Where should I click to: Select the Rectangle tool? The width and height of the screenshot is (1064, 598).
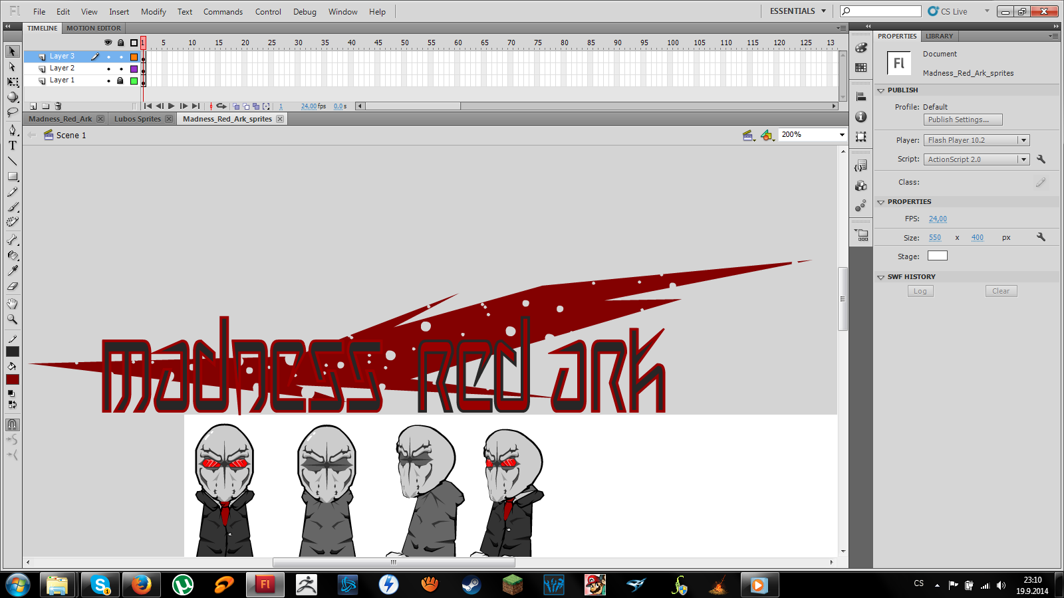click(x=12, y=177)
